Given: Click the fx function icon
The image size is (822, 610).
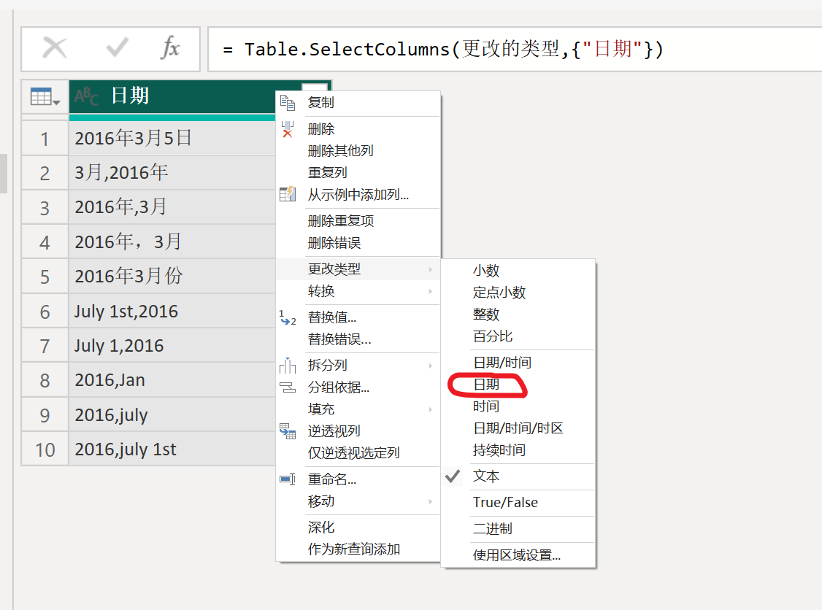Looking at the screenshot, I should tap(170, 49).
